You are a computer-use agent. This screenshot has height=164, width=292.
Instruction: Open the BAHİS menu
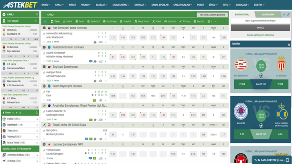[46, 5]
